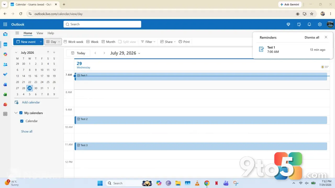Open File Explorer from taskbar
Image resolution: width=335 pixels, height=188 pixels.
[178, 183]
